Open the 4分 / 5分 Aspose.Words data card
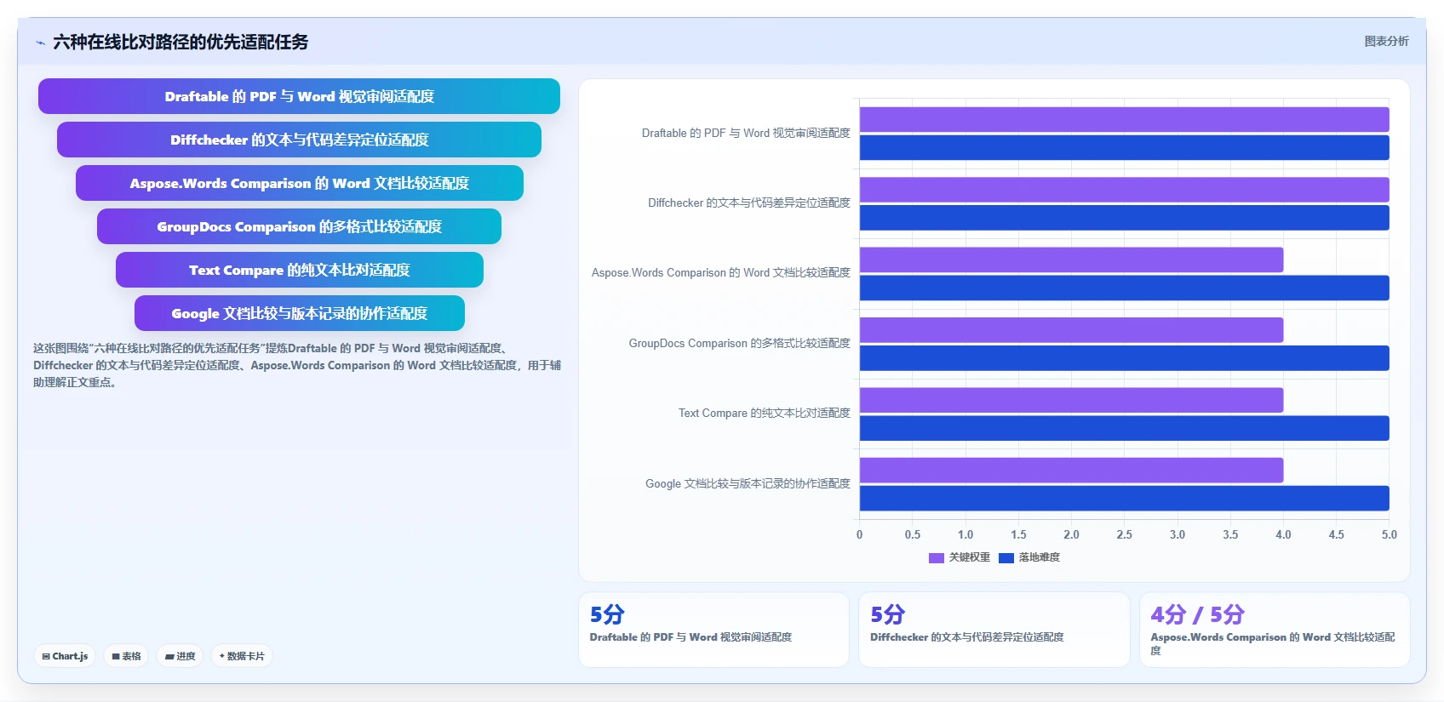 [1275, 630]
